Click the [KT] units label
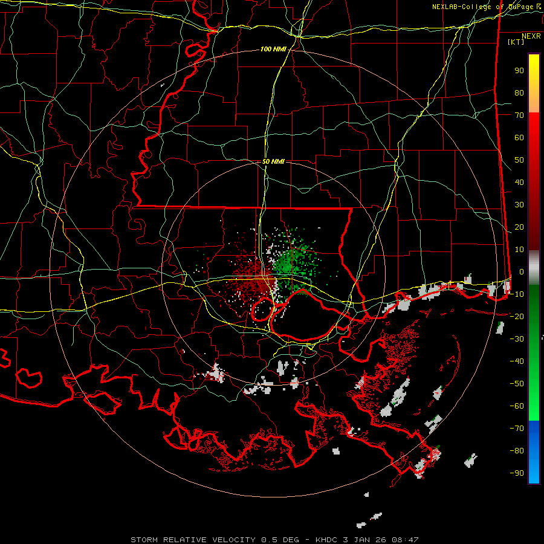The width and height of the screenshot is (544, 544). tap(516, 42)
